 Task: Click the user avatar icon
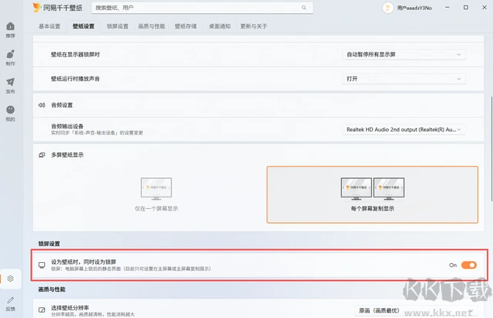coord(388,8)
